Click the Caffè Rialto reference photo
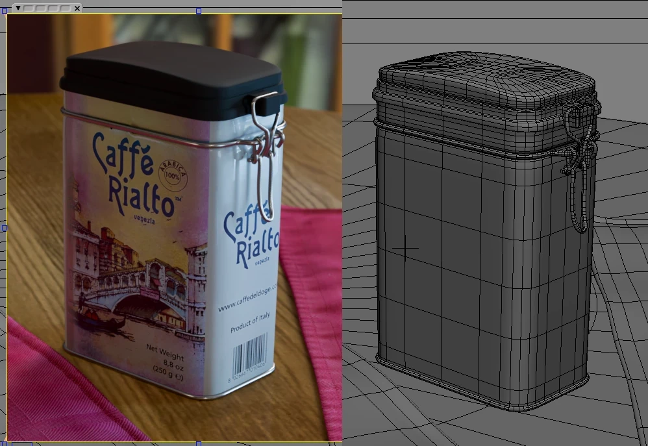The height and width of the screenshot is (446, 648). coord(175,227)
